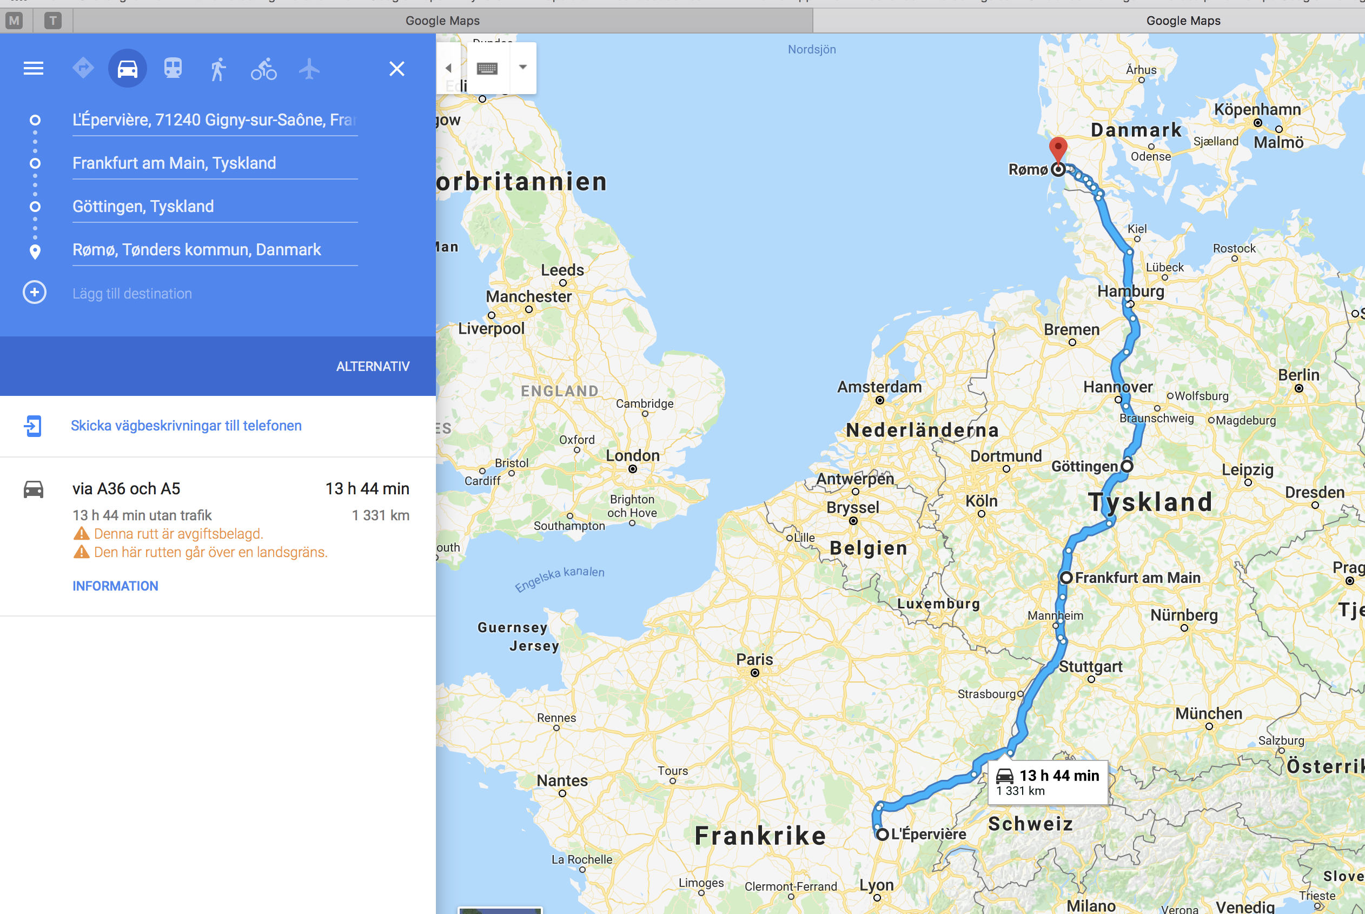The height and width of the screenshot is (914, 1365).
Task: Select the first Google Maps tab
Action: pos(442,21)
